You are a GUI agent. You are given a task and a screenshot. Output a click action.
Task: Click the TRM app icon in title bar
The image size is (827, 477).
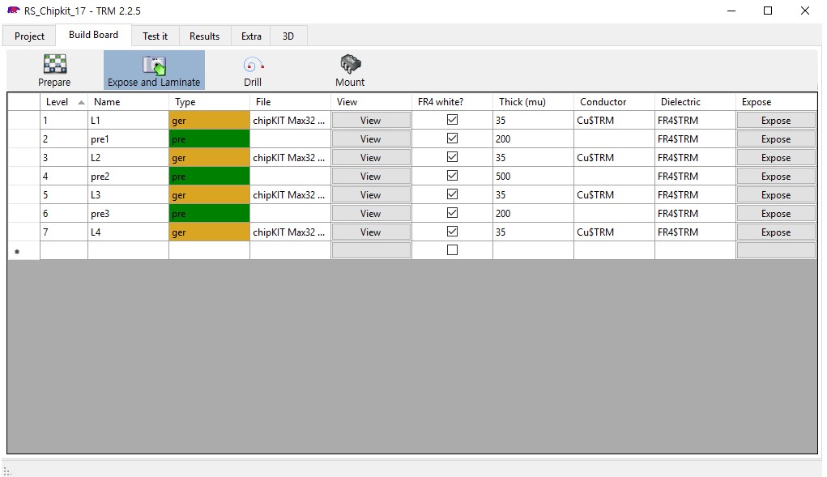pos(13,11)
